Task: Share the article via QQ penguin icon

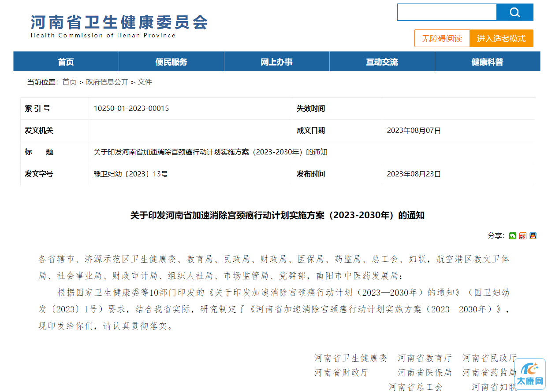Action: tap(533, 236)
